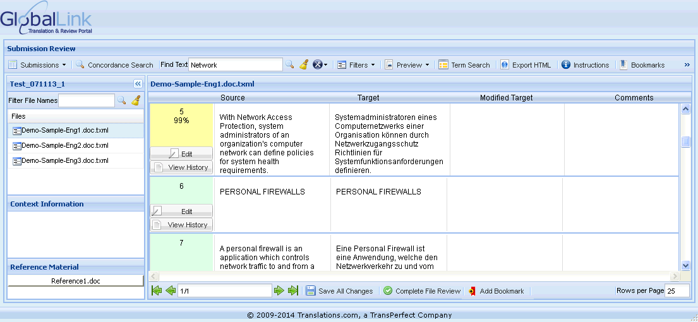Run Find Text search magnifier icon
Image resolution: width=698 pixels, height=322 pixels.
(x=290, y=65)
